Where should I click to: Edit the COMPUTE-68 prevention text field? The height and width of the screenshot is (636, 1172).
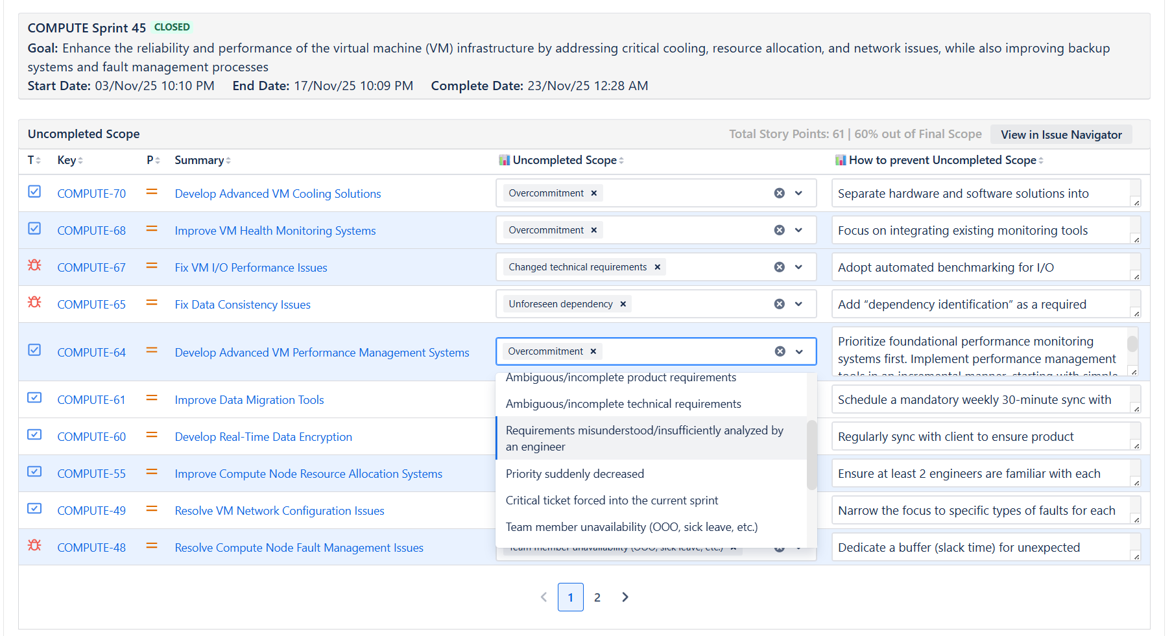click(x=981, y=231)
